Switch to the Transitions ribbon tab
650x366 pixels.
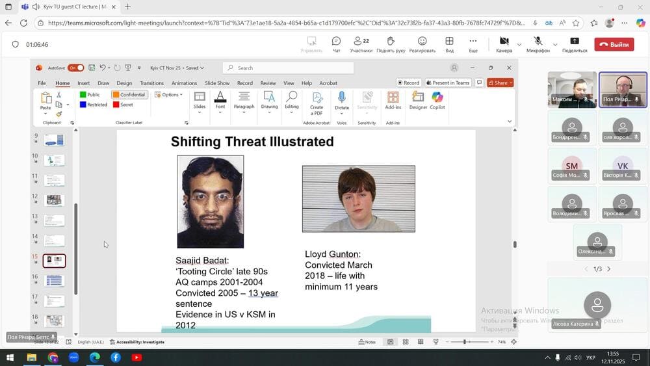[x=151, y=83]
